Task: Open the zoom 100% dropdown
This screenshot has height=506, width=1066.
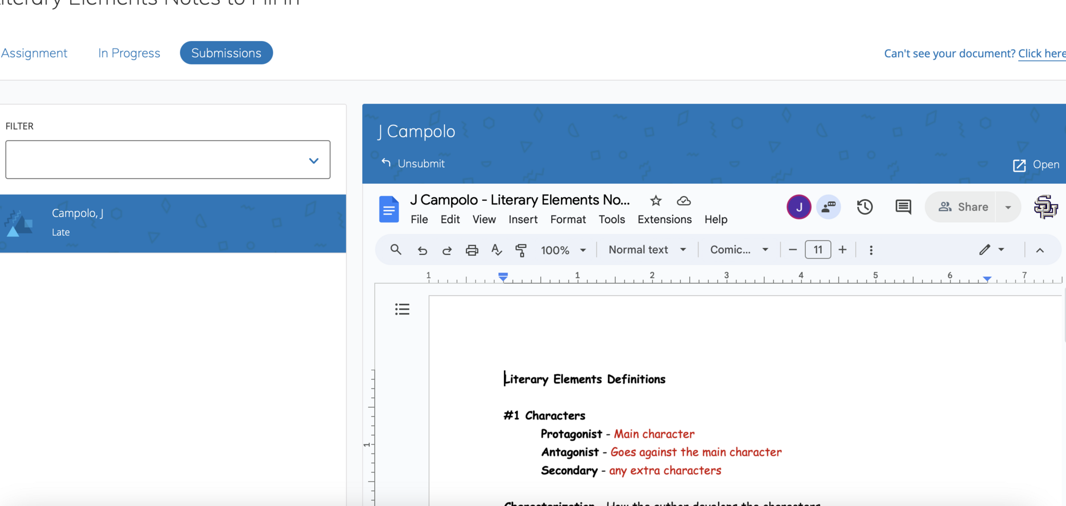Action: click(x=563, y=251)
